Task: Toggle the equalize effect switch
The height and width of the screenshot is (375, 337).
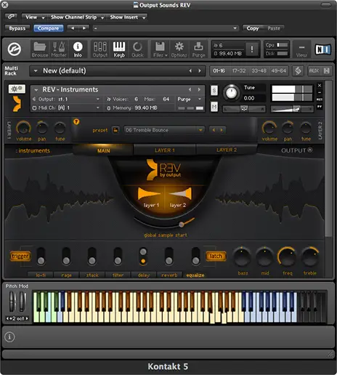Action: tap(195, 256)
